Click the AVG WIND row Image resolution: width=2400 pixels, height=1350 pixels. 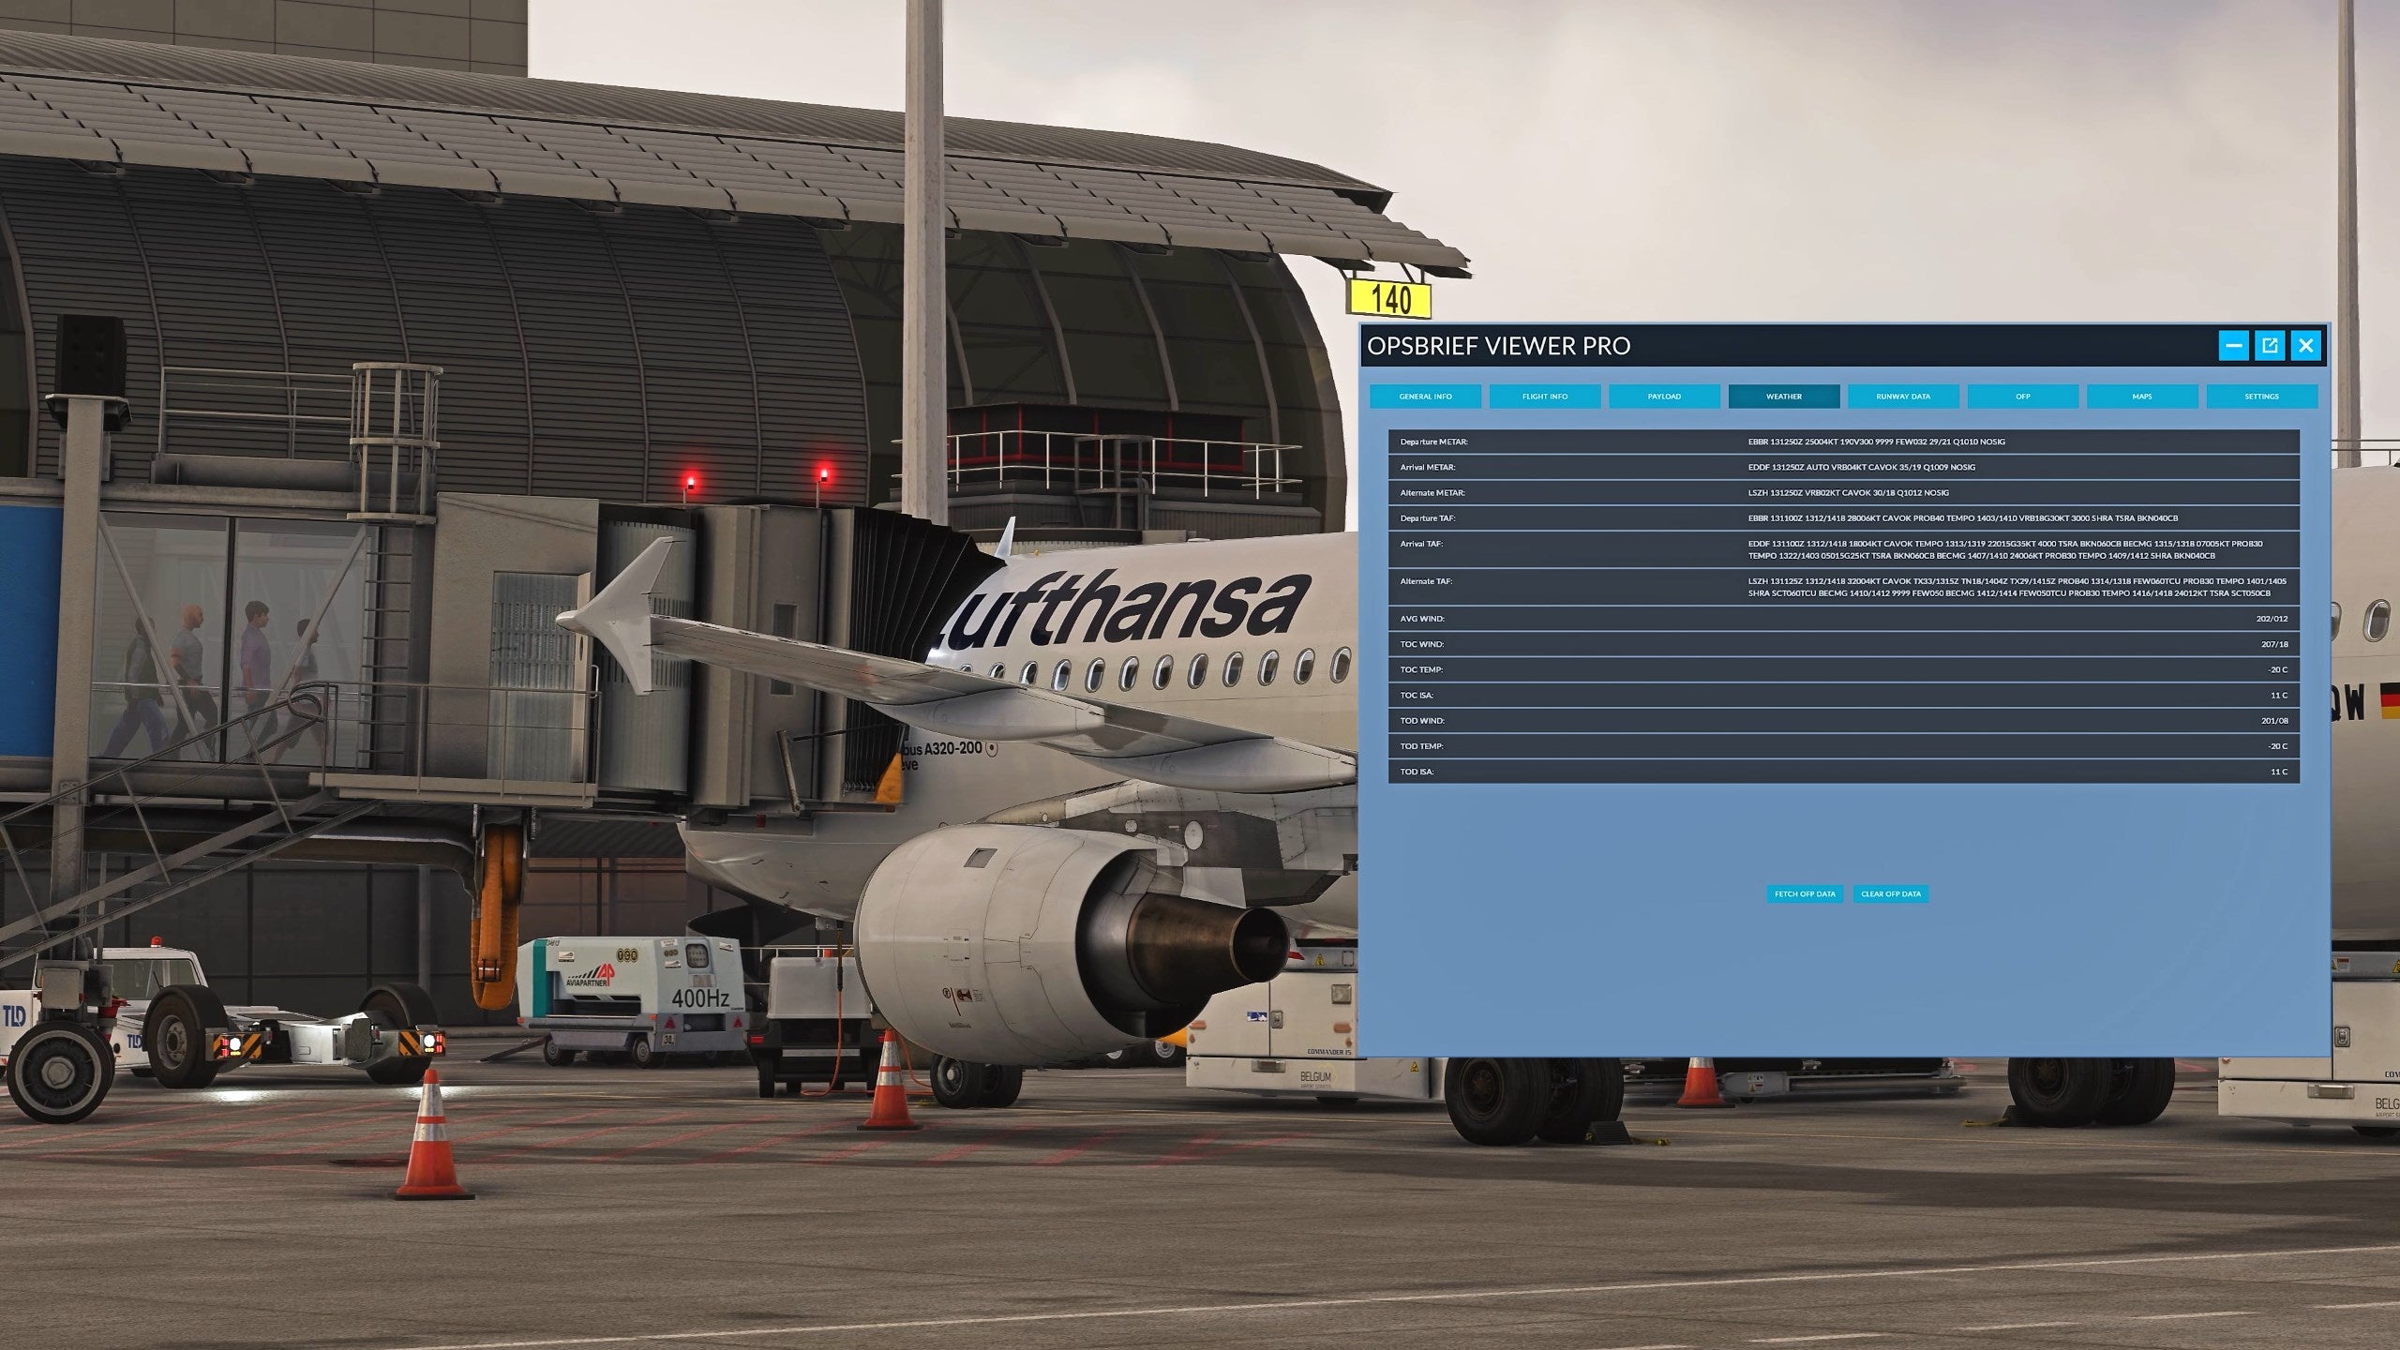coord(1843,619)
